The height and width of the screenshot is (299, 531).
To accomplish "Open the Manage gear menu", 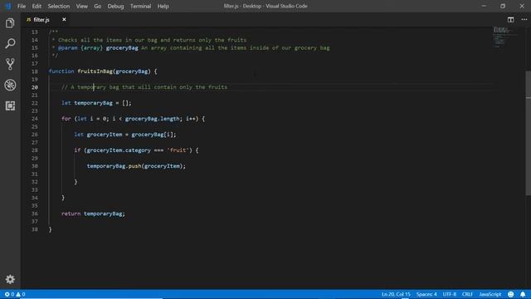I will [x=10, y=279].
